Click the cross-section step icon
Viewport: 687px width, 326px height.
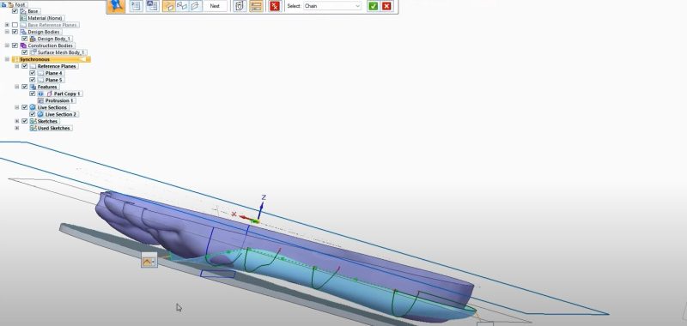tap(182, 6)
